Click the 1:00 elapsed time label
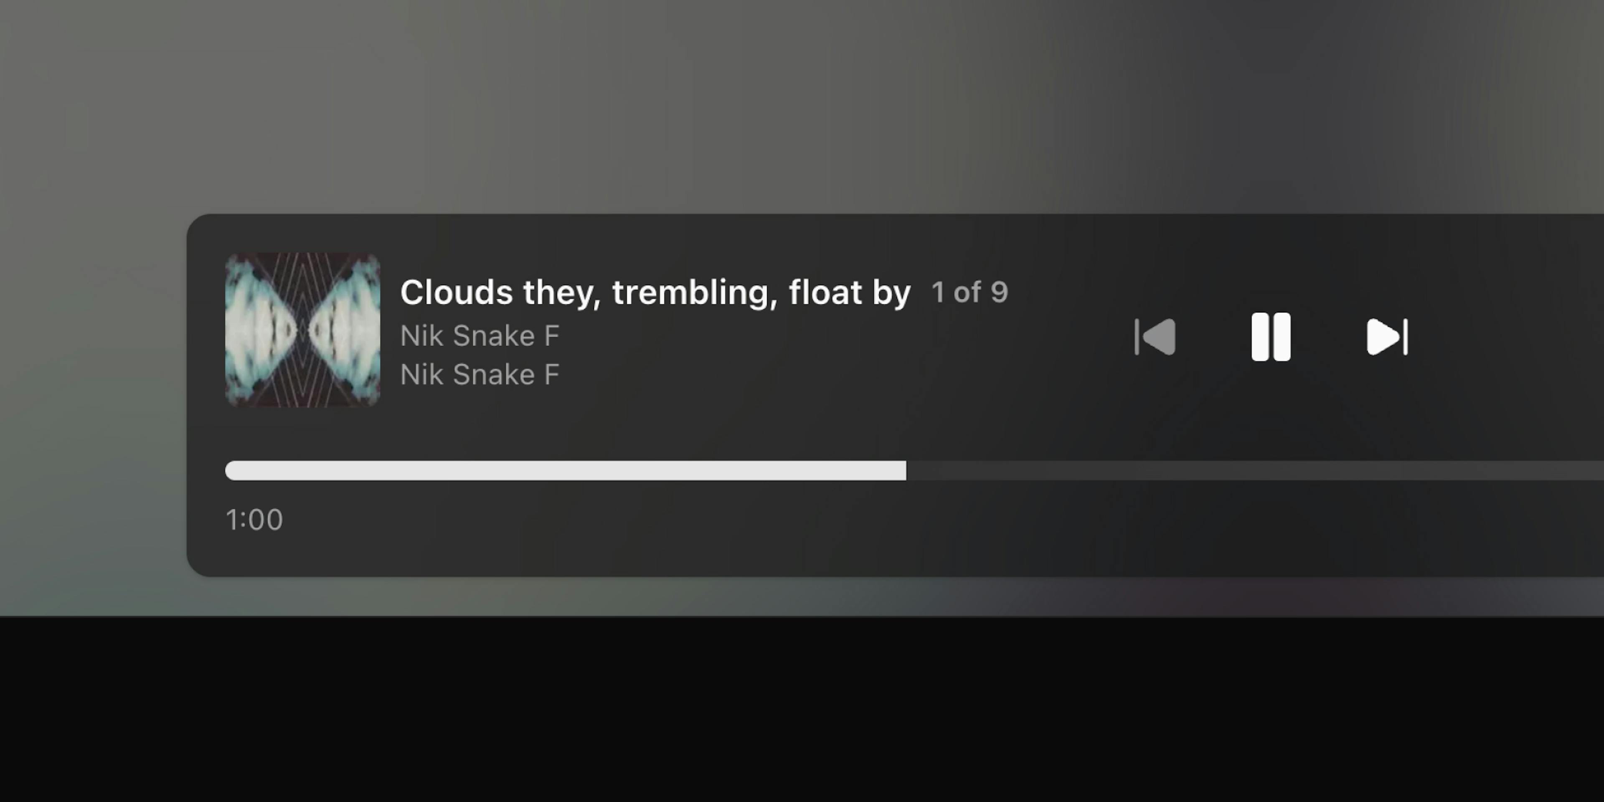This screenshot has width=1604, height=802. click(254, 519)
